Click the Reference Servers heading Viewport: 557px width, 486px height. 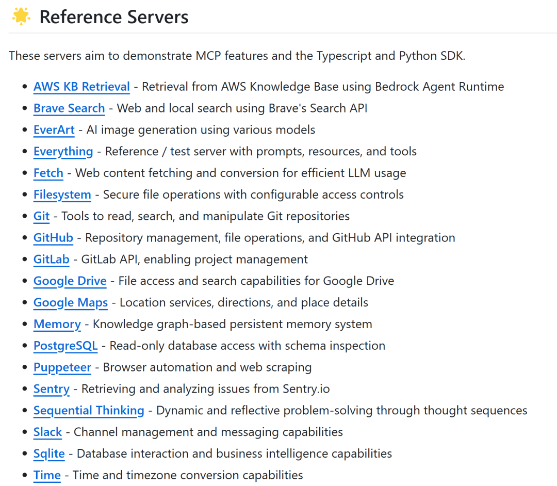pyautogui.click(x=113, y=17)
